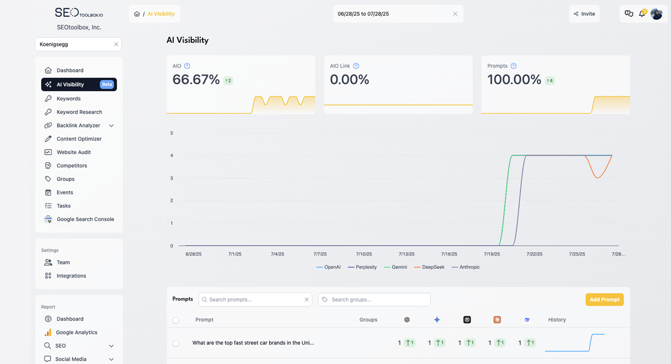Viewport: 671px width, 364px height.
Task: Toggle the OpenAI series in chart legend
Action: (x=328, y=267)
